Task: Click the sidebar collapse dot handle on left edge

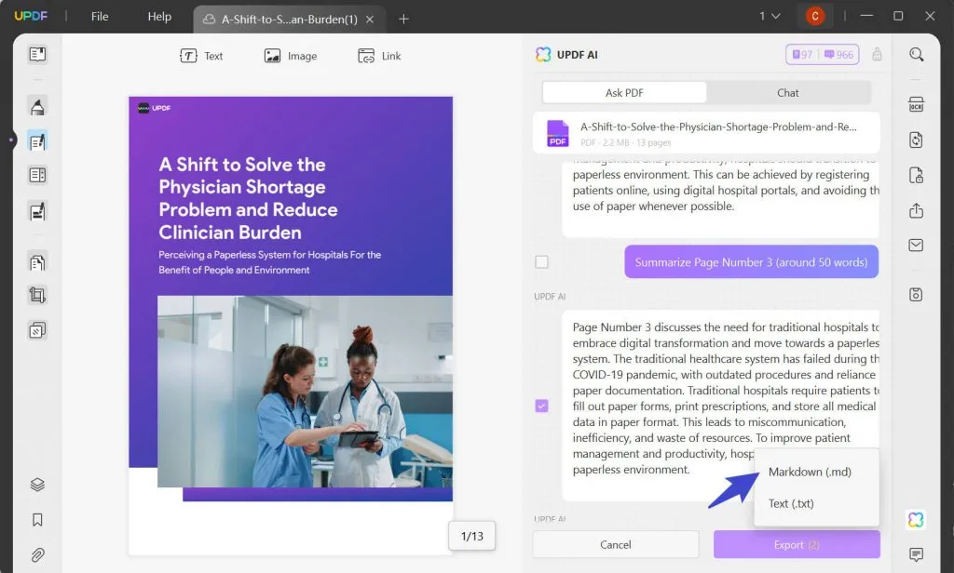Action: (x=11, y=140)
